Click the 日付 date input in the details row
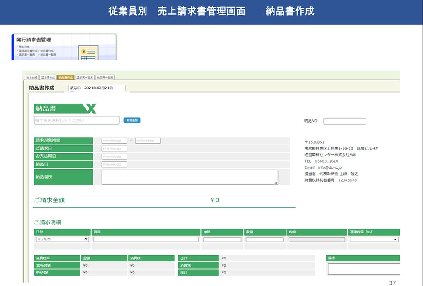The image size is (423, 286). 62,239
